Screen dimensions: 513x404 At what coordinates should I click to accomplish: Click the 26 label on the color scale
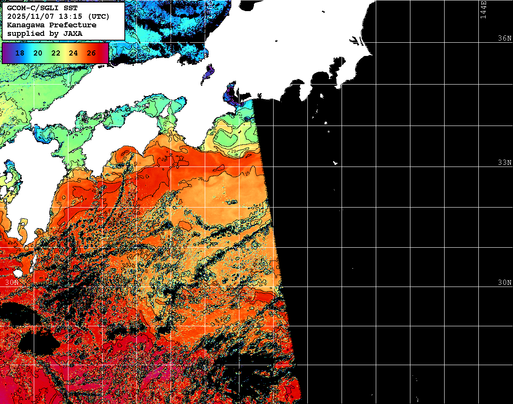(x=91, y=53)
